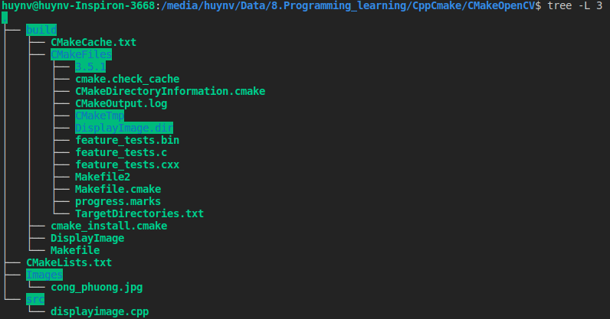The width and height of the screenshot is (610, 319).
Task: Click displayimage.cpp under src
Action: click(100, 311)
